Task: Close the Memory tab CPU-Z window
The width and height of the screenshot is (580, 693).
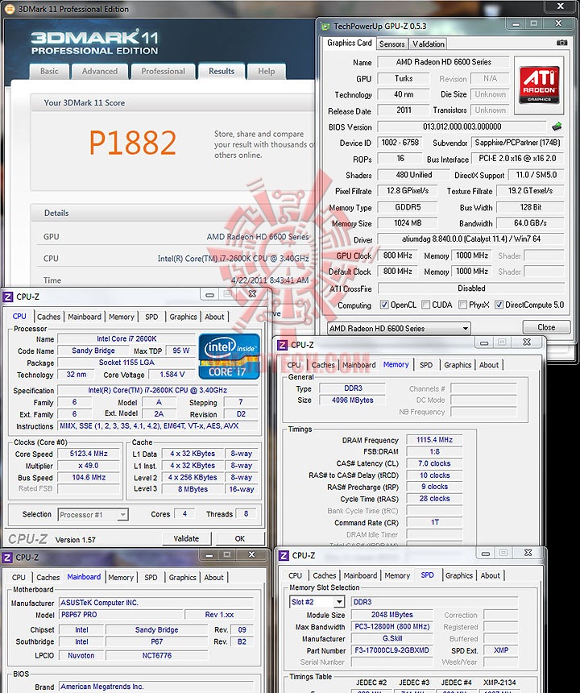Action: [x=527, y=342]
